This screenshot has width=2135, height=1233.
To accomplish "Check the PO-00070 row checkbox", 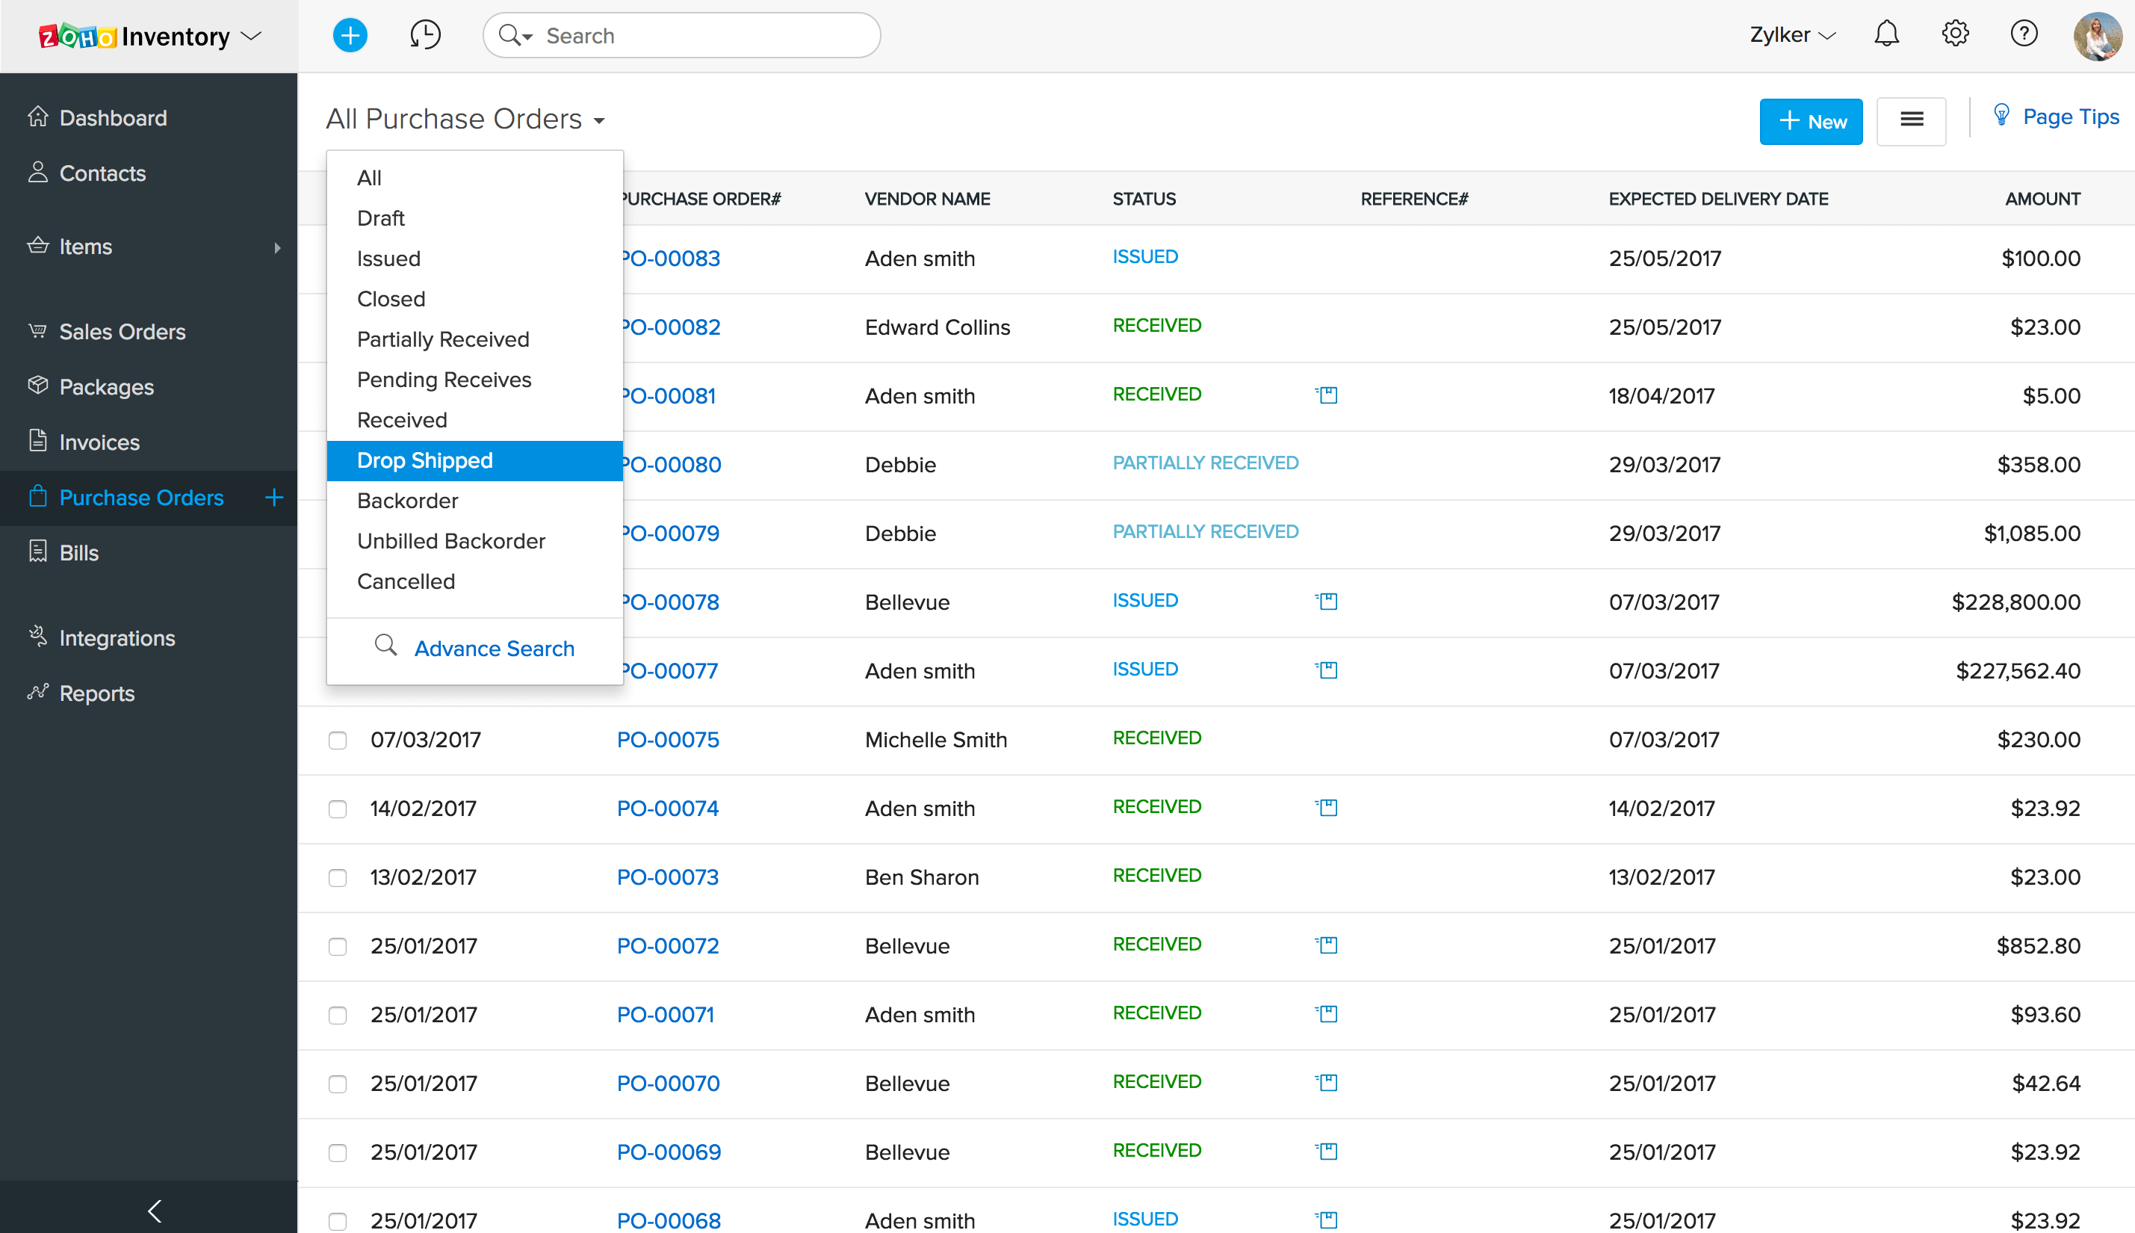I will (338, 1084).
